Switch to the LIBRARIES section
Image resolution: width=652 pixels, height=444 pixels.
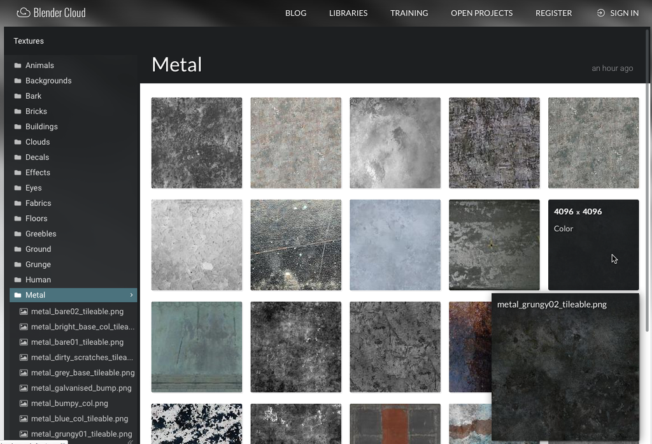click(348, 13)
